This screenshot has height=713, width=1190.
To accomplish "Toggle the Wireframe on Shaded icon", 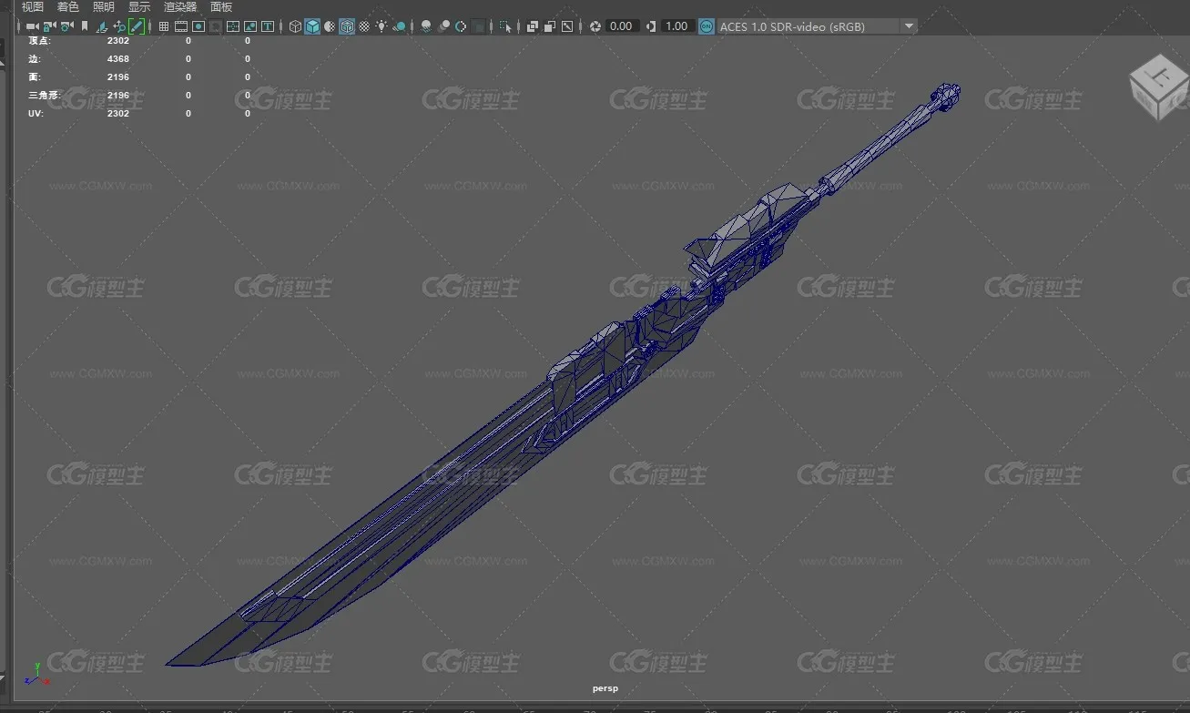I will pyautogui.click(x=347, y=26).
